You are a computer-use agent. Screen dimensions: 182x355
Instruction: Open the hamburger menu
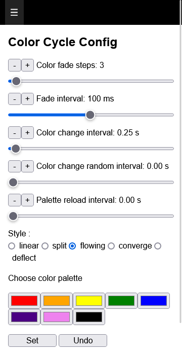[14, 12]
